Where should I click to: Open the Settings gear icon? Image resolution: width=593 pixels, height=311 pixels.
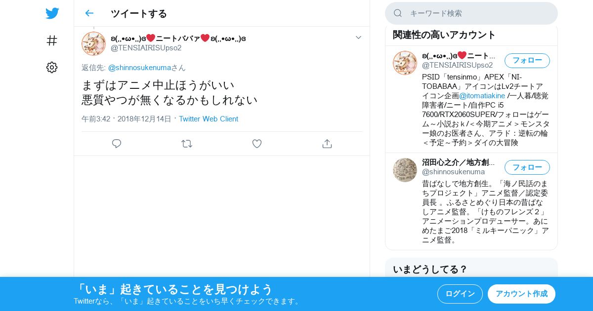[52, 68]
